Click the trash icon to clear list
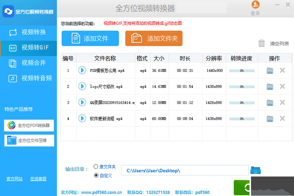 (262, 43)
